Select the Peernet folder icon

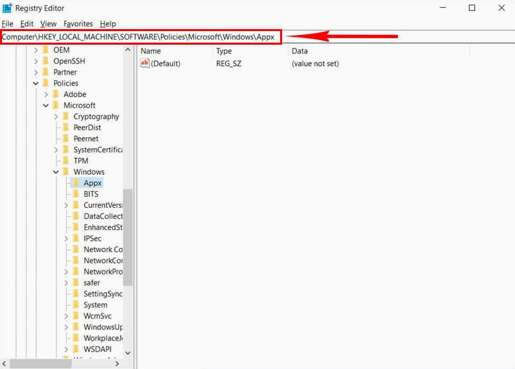point(66,139)
